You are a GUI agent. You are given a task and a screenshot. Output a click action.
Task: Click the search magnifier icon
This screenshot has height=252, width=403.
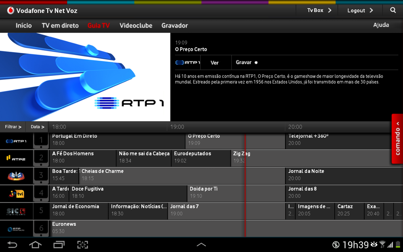click(x=393, y=10)
